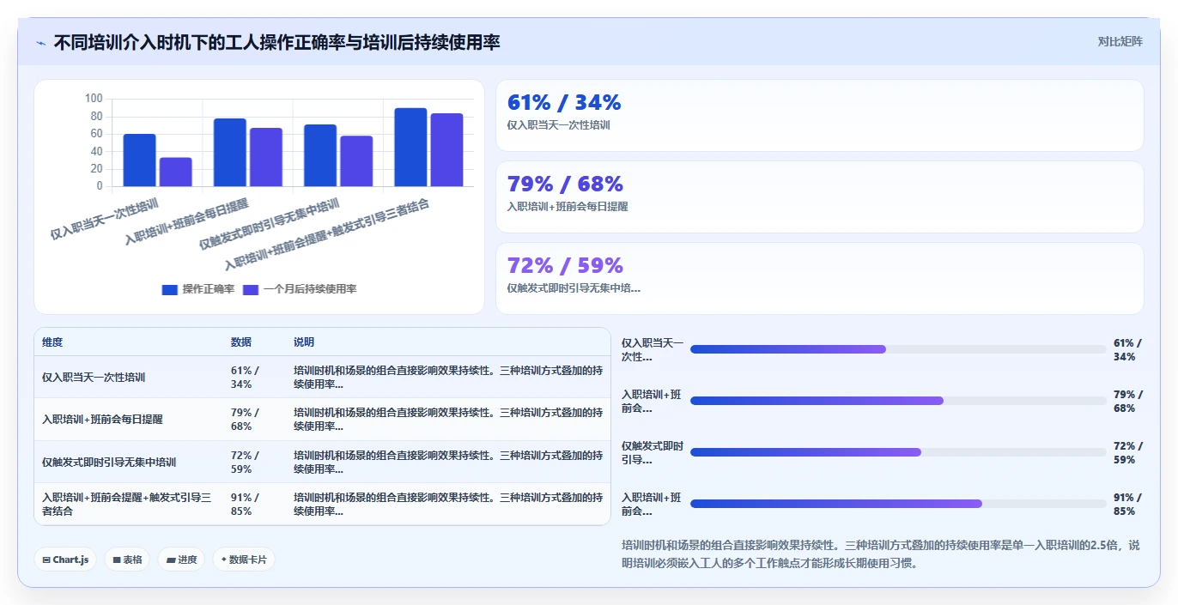Image resolution: width=1178 pixels, height=605 pixels.
Task: Select the 表格 tag
Action: coord(127,560)
